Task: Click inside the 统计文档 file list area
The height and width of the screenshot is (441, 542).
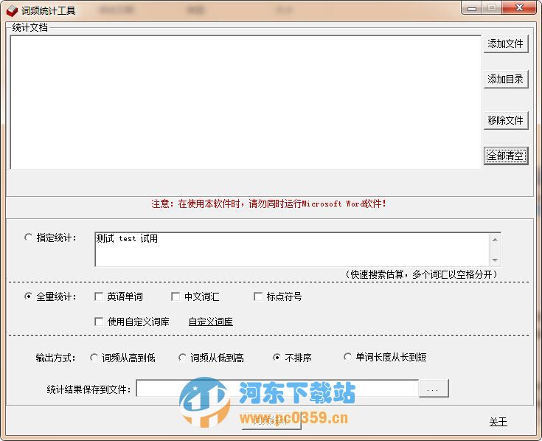Action: [x=246, y=103]
